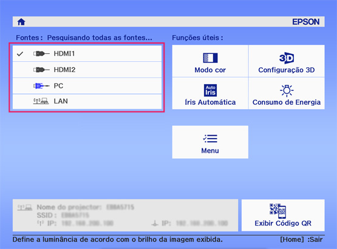
Task: Click the QR code phone icon
Action: coord(277,211)
